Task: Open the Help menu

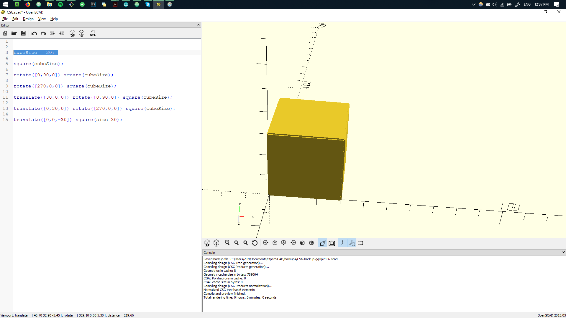Action: tap(54, 19)
